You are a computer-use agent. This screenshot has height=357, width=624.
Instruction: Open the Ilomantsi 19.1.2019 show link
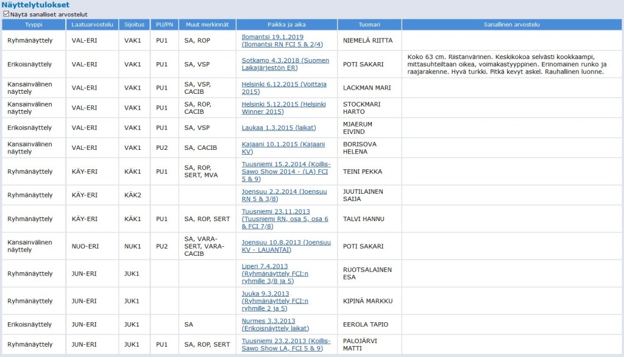(x=272, y=37)
